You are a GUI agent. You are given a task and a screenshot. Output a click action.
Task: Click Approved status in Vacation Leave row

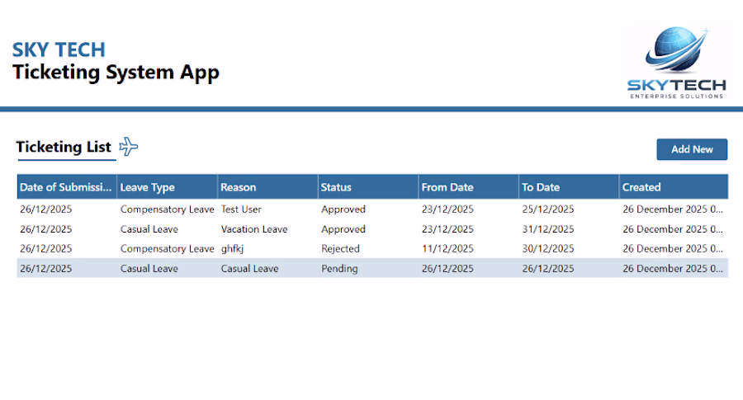point(343,229)
